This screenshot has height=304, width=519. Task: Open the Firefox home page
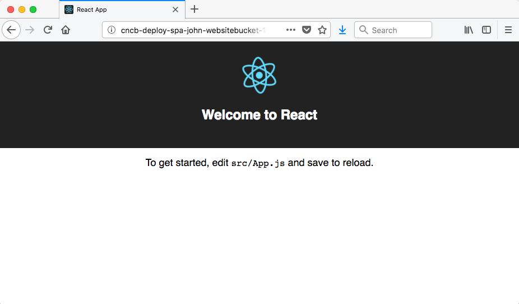[x=66, y=30]
